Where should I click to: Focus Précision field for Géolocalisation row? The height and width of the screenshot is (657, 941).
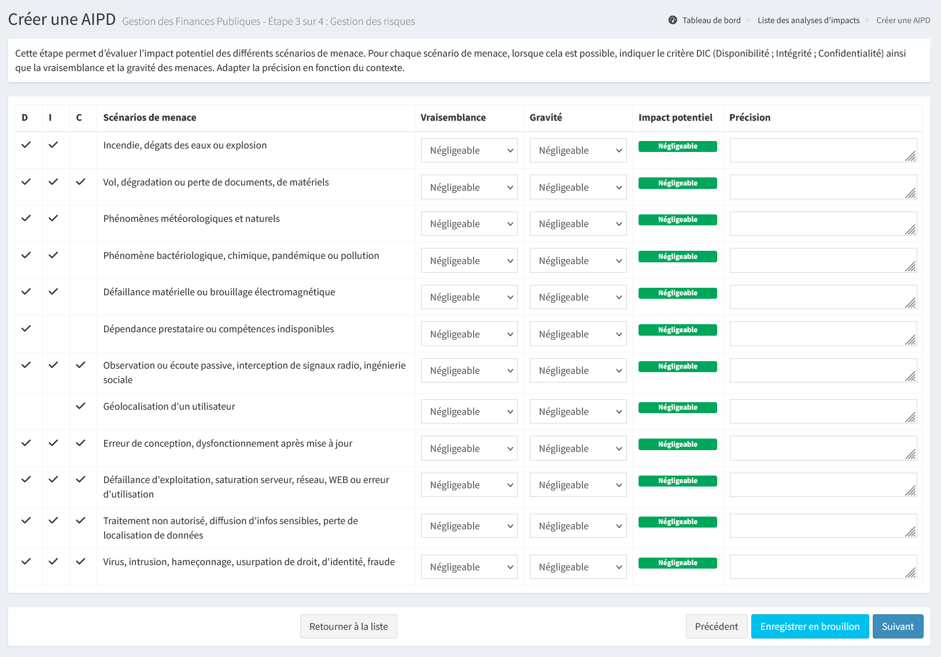point(823,411)
